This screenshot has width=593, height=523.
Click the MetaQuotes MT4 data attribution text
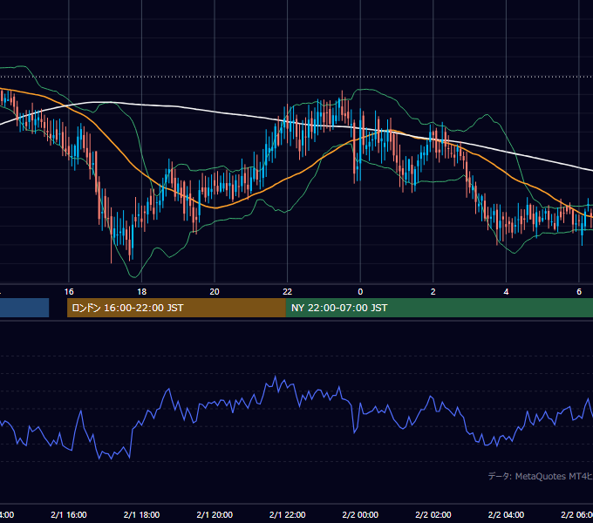coord(541,476)
